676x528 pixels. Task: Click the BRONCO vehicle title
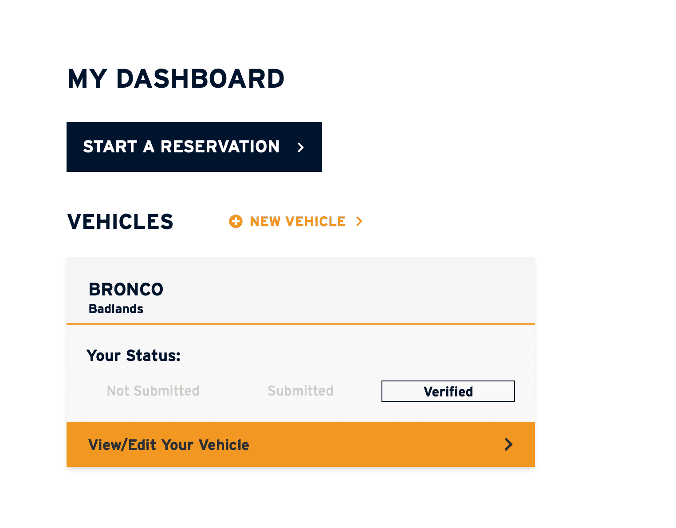coord(126,289)
